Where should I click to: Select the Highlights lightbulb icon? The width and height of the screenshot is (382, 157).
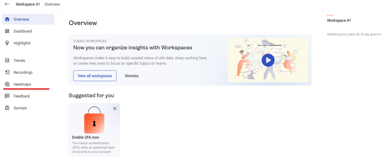7,43
